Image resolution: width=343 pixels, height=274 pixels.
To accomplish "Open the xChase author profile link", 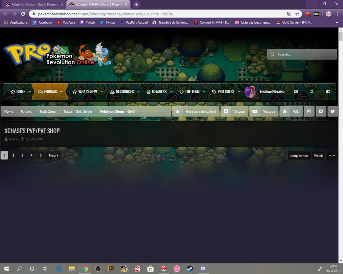I will coord(13,139).
